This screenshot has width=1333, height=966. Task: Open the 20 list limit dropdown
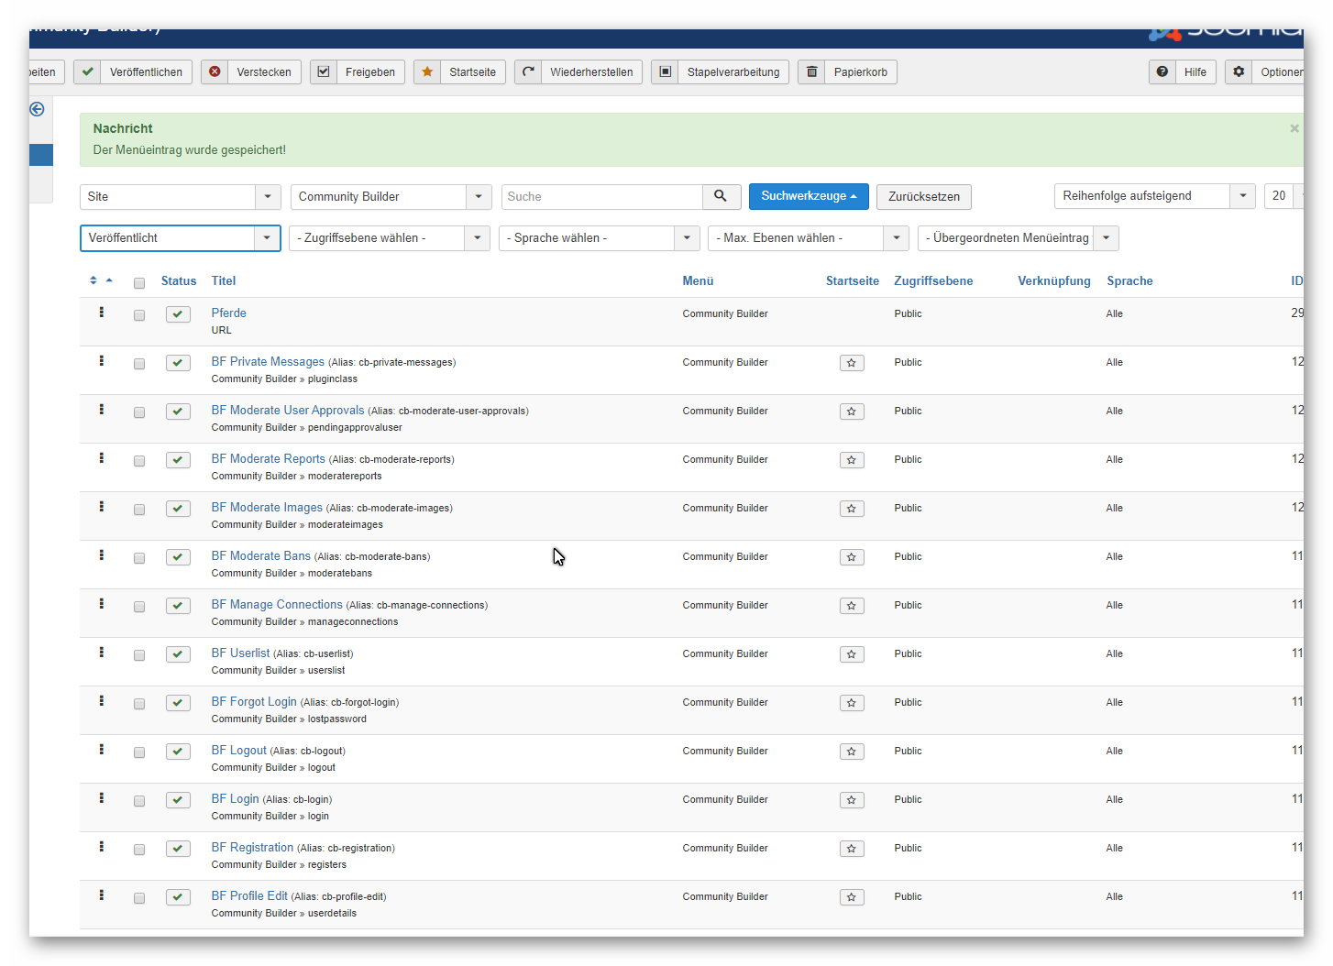pos(1283,196)
